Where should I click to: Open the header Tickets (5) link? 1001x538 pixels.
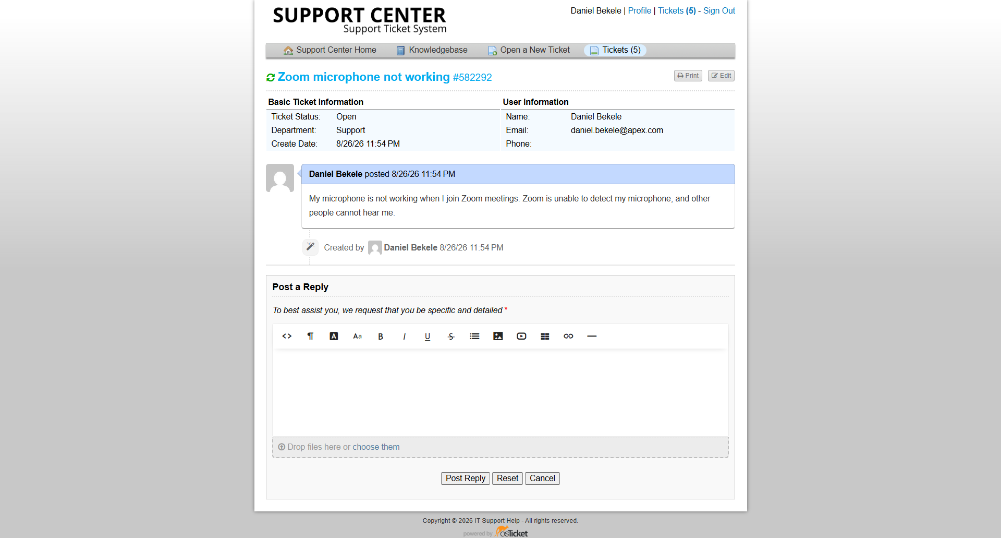[x=677, y=10]
